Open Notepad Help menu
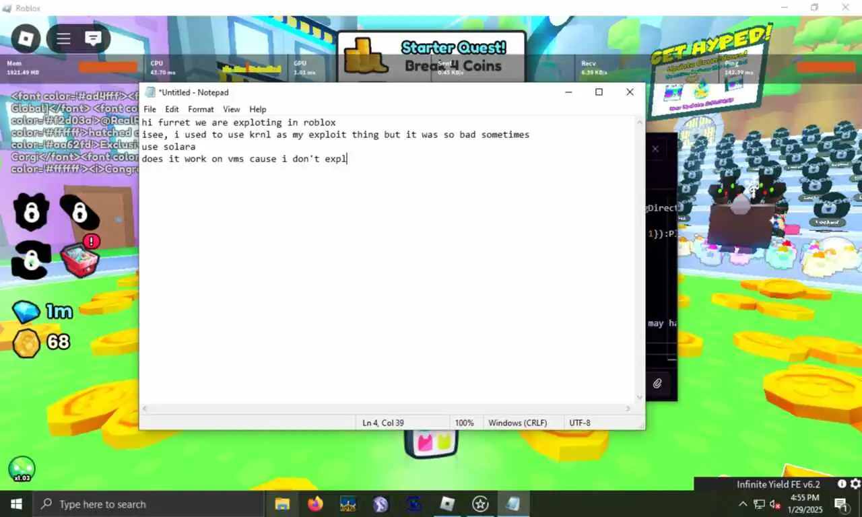862x517 pixels. coord(258,109)
